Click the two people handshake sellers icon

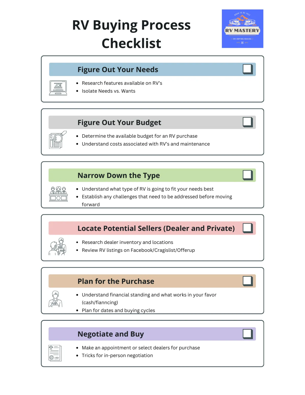pyautogui.click(x=57, y=246)
